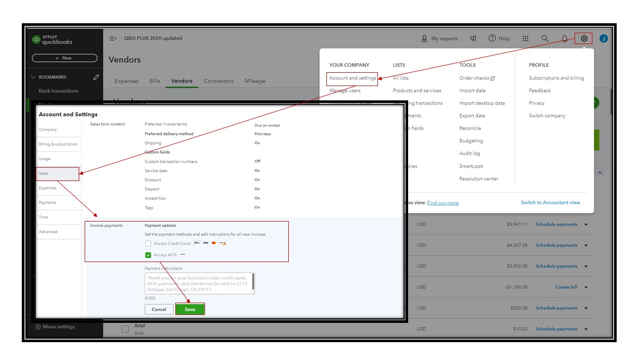Untick the Accept ACH checkbox

pyautogui.click(x=148, y=255)
